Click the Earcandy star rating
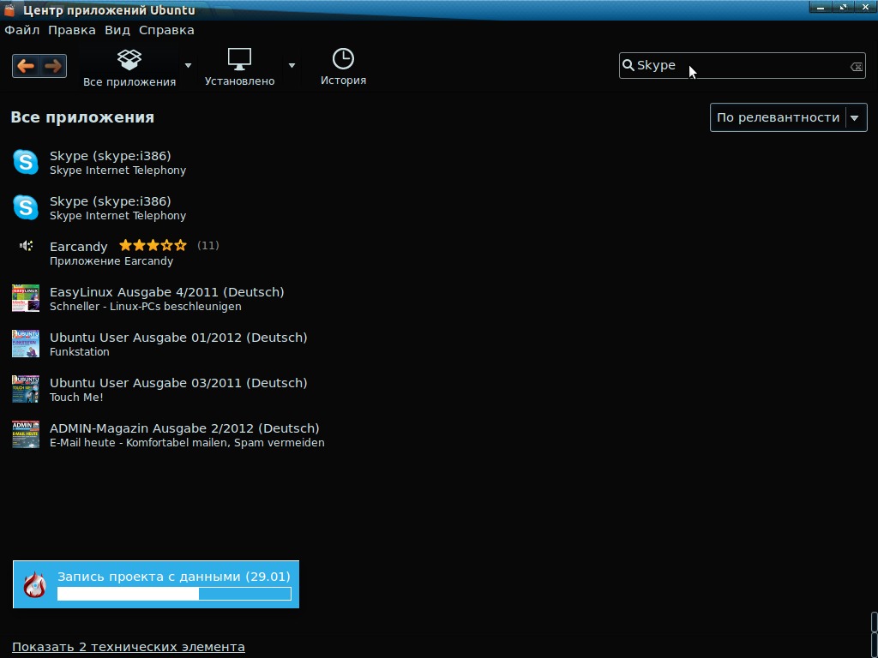Screen dimensions: 878x658 tap(153, 245)
